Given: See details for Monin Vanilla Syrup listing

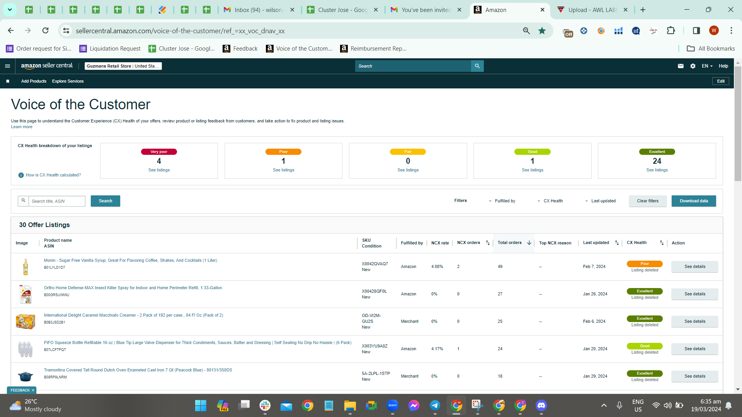Looking at the screenshot, I should tap(695, 266).
